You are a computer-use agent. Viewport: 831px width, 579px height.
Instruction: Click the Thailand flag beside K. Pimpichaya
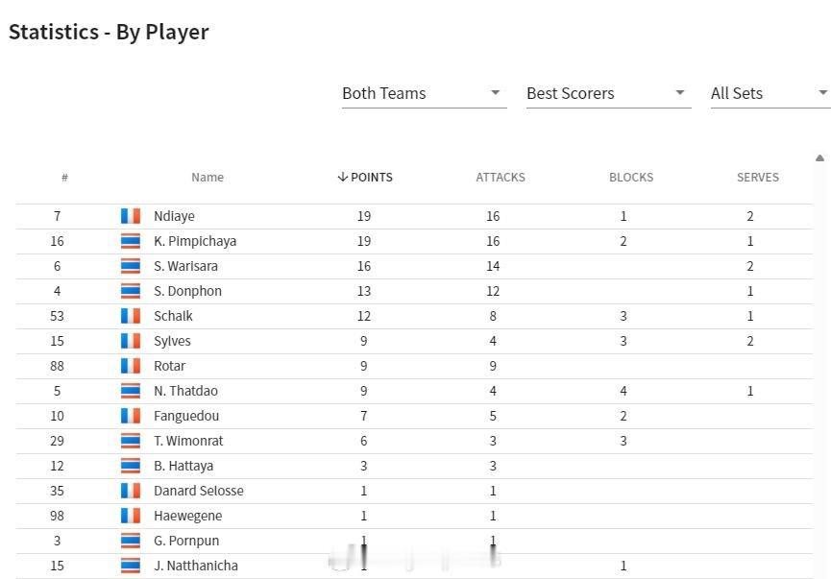point(131,241)
